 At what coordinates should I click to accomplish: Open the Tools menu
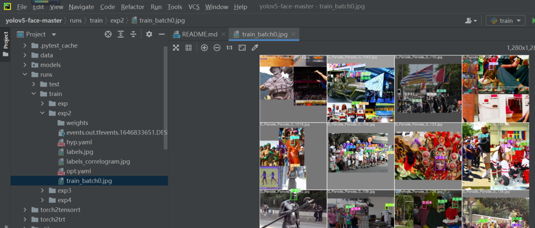175,7
